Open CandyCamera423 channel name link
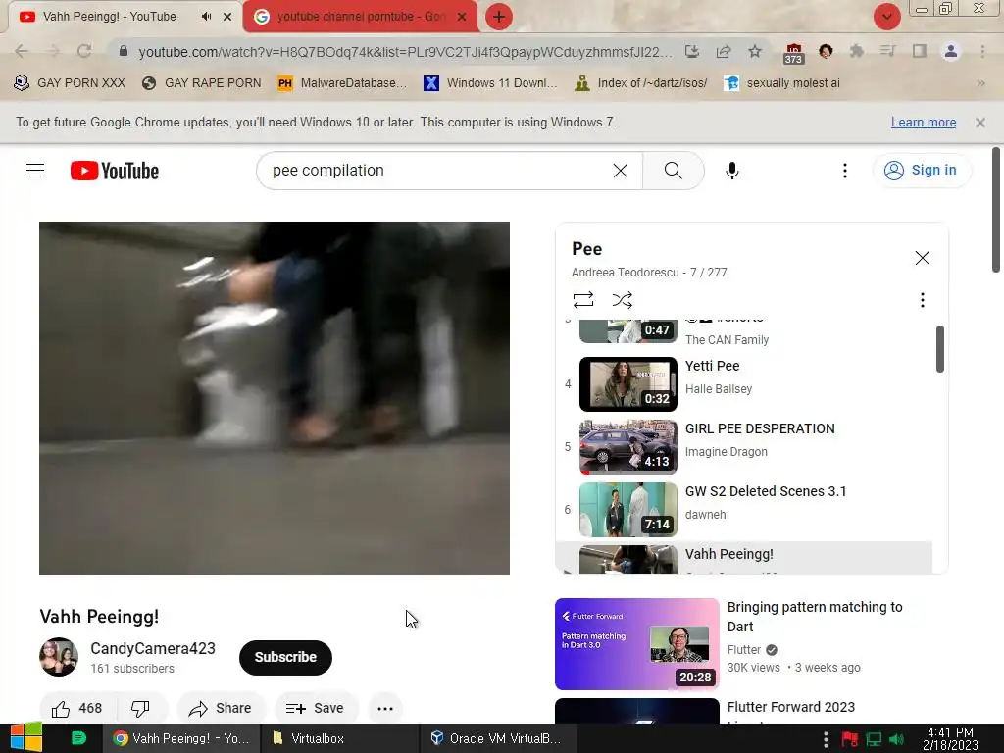The image size is (1004, 753). pyautogui.click(x=153, y=648)
